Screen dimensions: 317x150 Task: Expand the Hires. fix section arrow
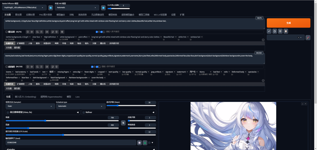pos(77,112)
